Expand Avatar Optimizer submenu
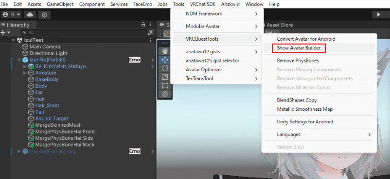The width and height of the screenshot is (390, 179). tap(217, 70)
